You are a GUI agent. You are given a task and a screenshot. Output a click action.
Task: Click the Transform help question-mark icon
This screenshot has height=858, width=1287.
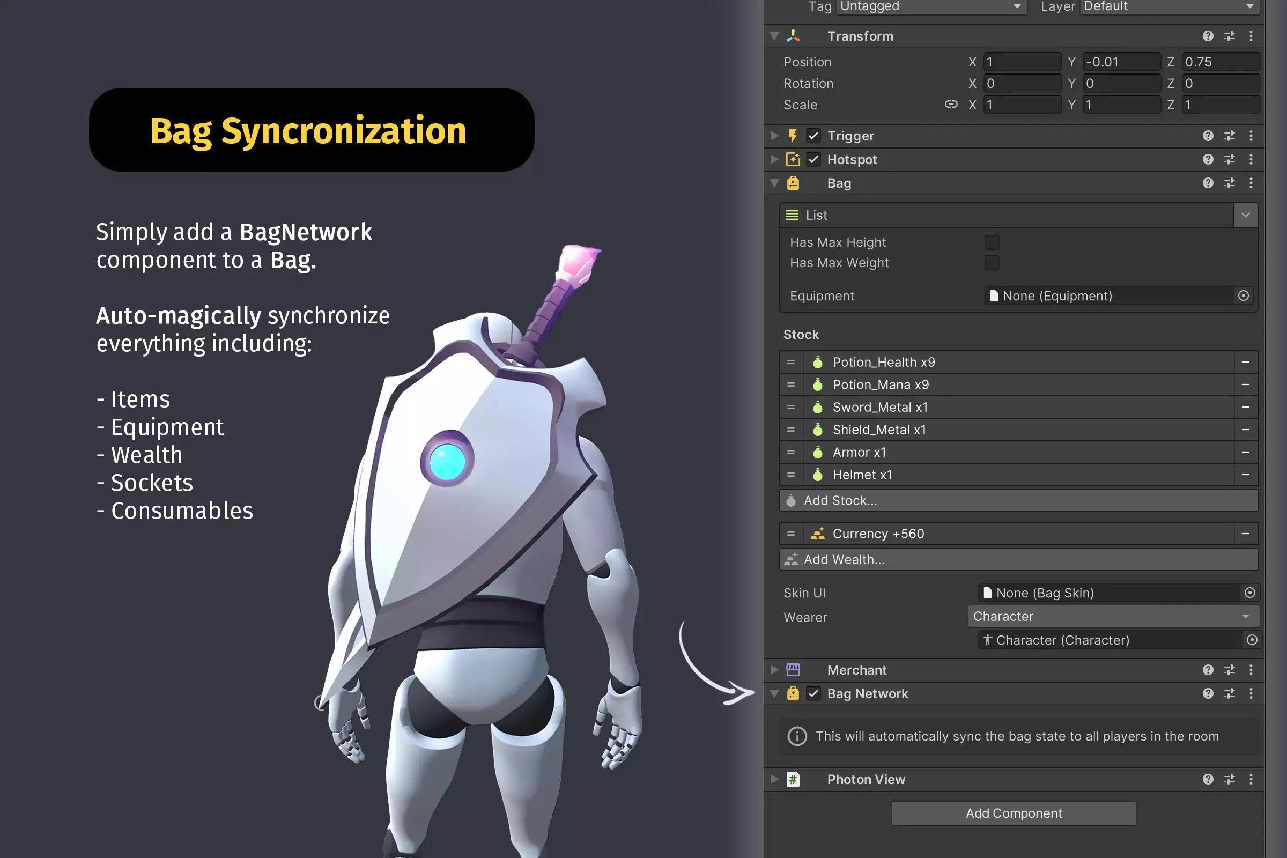pyautogui.click(x=1208, y=36)
